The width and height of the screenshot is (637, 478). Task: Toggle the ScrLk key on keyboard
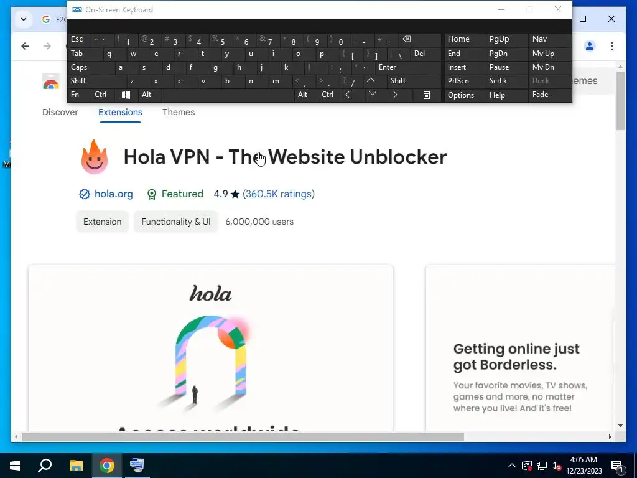pyautogui.click(x=506, y=81)
